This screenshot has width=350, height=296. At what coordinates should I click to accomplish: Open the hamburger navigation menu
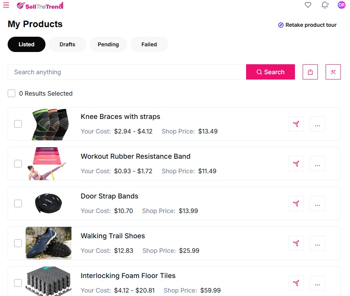click(6, 5)
